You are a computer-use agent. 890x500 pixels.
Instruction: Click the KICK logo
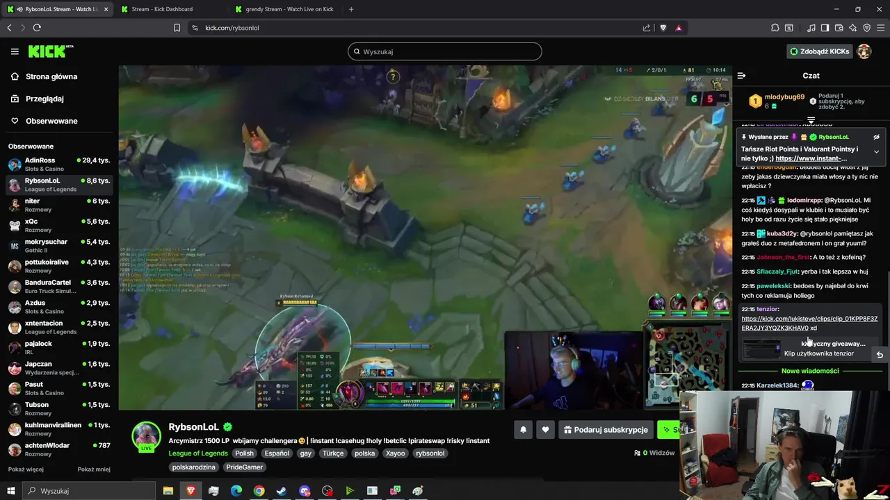pos(50,51)
